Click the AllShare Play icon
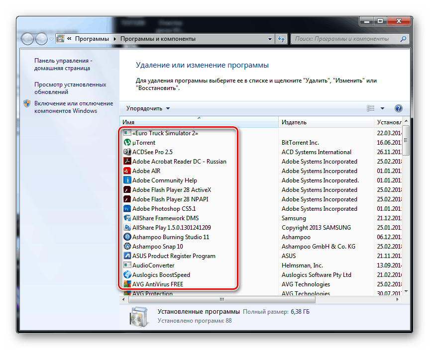The image size is (430, 350). (127, 228)
